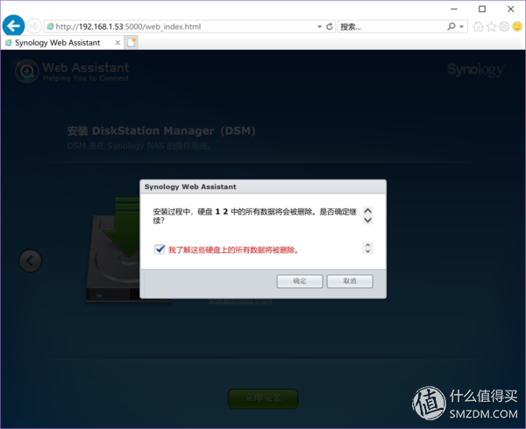Viewport: 526px width, 429px height.
Task: Click the green 立即安装 button
Action: pyautogui.click(x=263, y=398)
